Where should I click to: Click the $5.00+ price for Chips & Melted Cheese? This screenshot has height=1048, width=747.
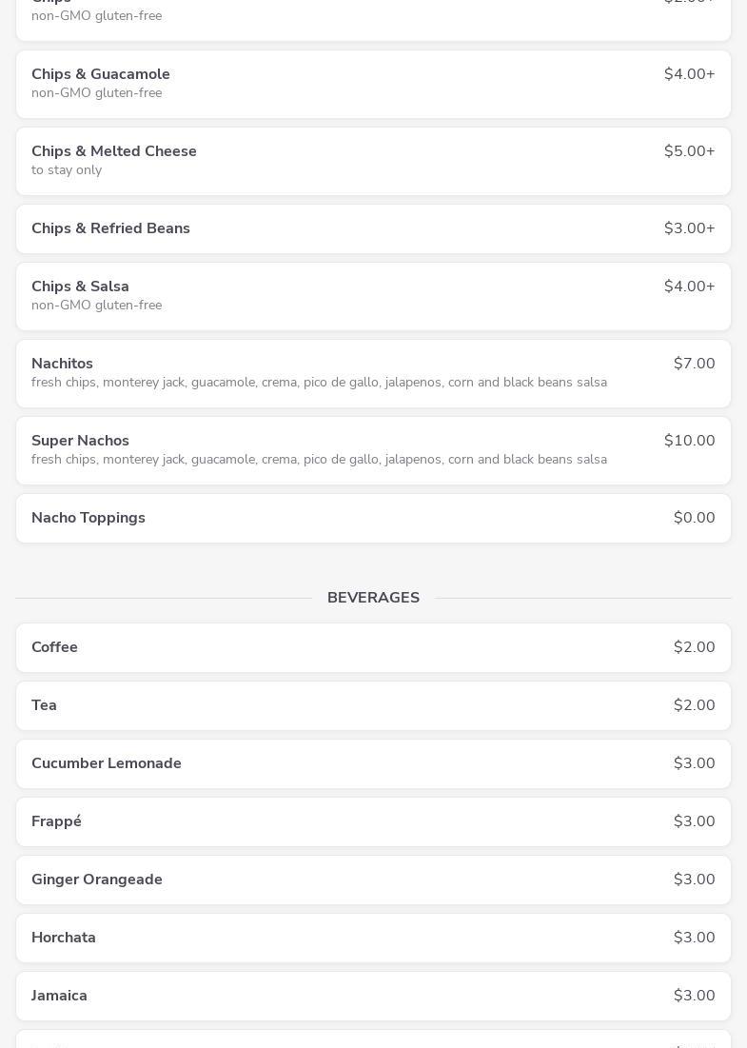[x=689, y=151]
